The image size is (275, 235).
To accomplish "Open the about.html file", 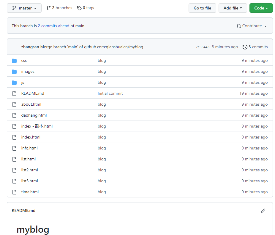I will pos(31,104).
